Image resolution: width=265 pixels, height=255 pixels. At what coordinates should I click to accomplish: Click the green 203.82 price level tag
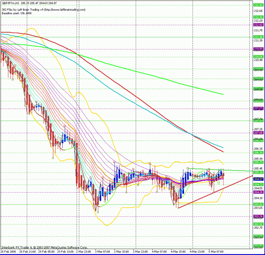coord(259,204)
